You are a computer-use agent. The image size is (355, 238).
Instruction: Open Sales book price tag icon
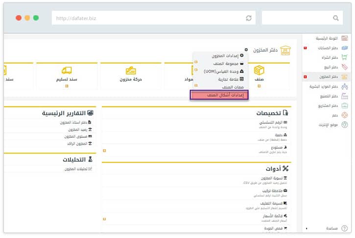click(x=345, y=67)
